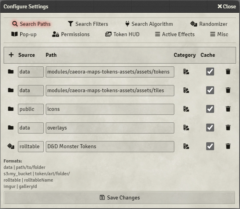Click the D&D Monster Tokens path field
The height and width of the screenshot is (209, 240).
(x=110, y=147)
